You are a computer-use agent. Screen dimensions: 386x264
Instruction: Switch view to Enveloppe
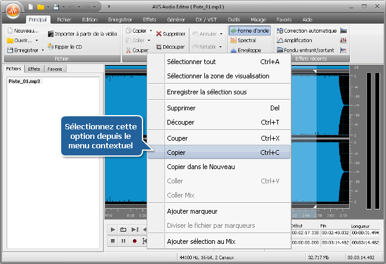coord(246,50)
